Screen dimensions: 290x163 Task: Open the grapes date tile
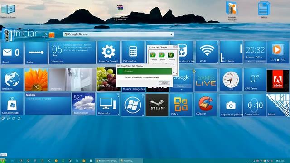click(107, 79)
